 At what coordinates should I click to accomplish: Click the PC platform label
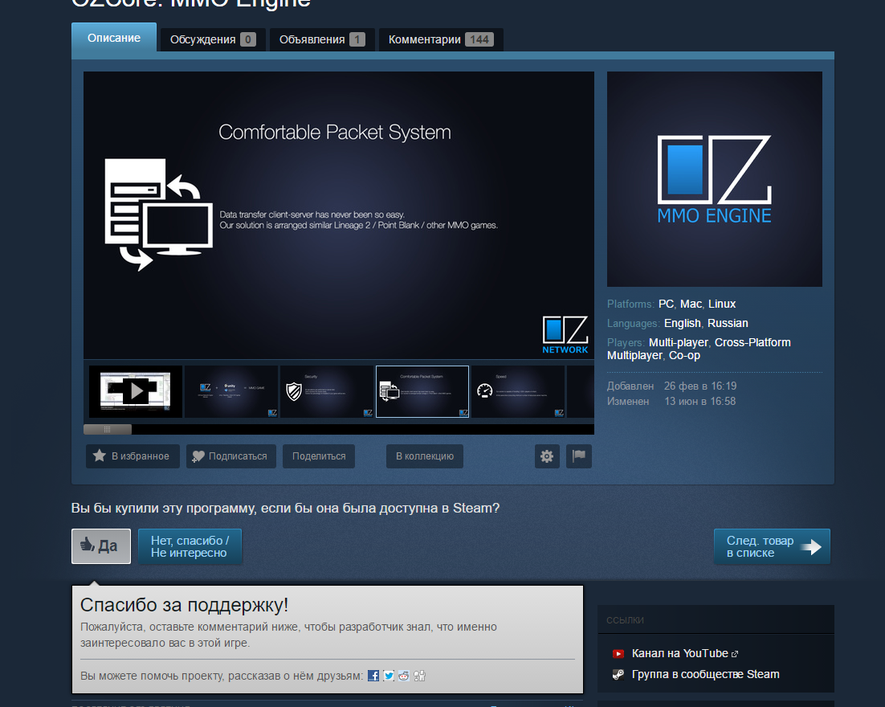[666, 304]
